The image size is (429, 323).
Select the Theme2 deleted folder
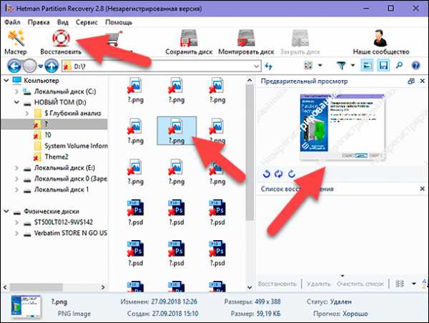[51, 156]
